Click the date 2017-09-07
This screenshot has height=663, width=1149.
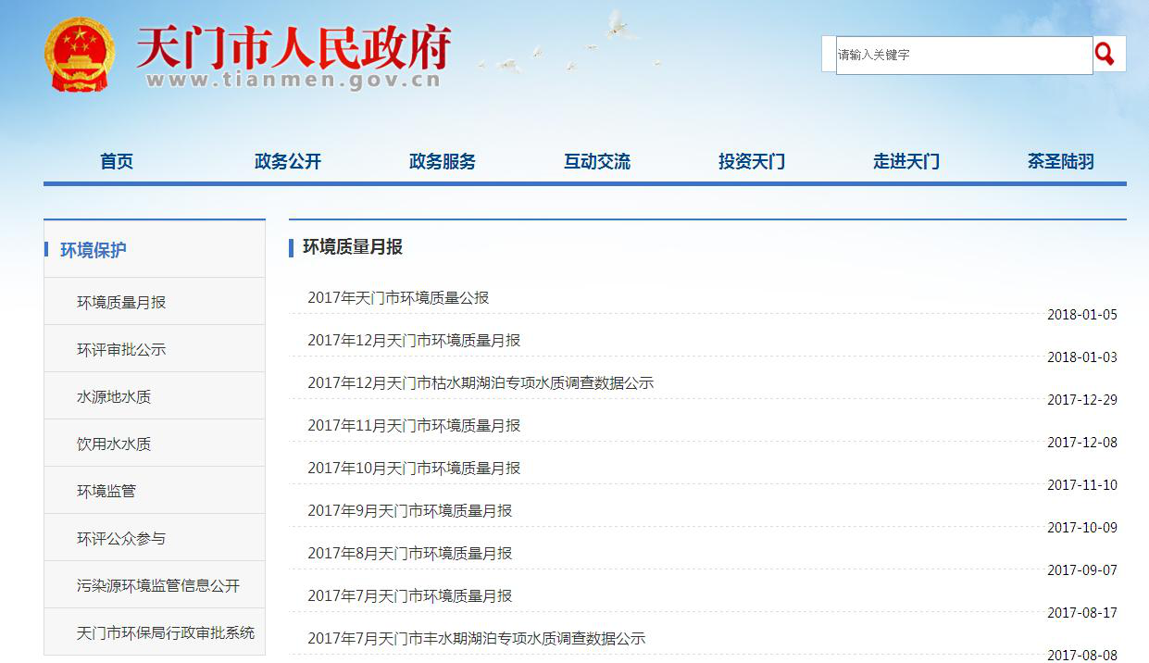[1082, 570]
